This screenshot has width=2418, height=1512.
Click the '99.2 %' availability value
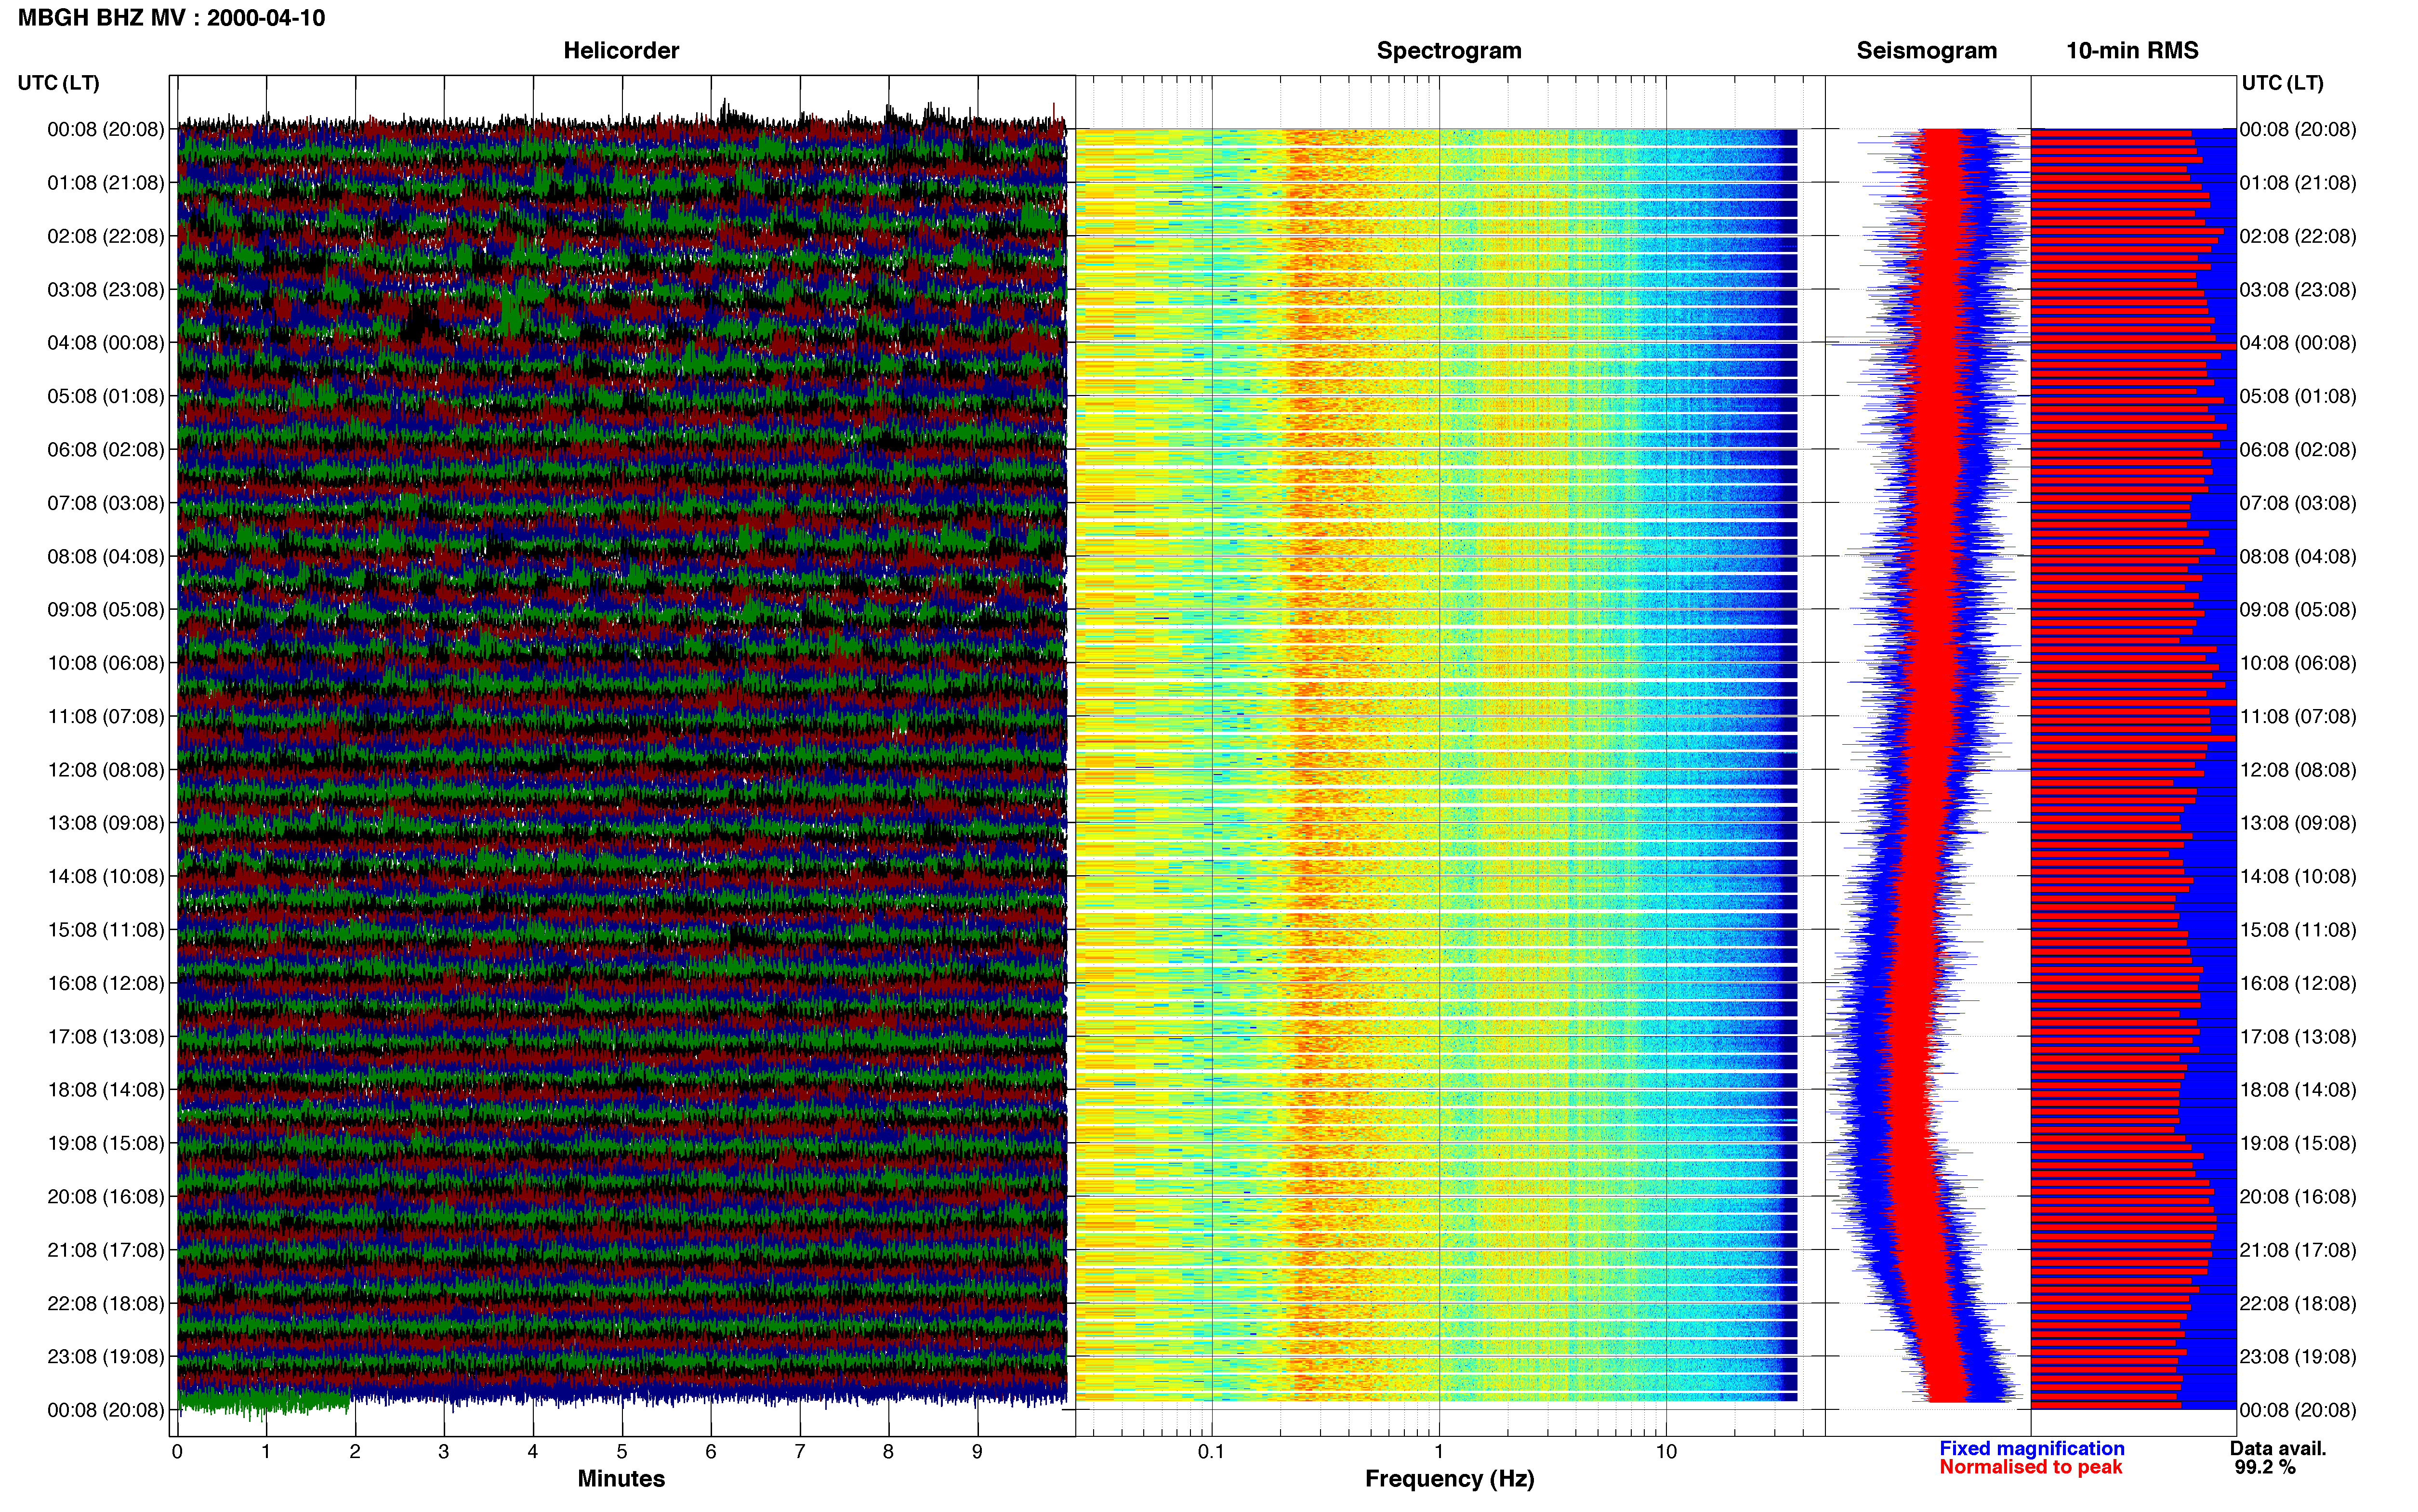click(x=2265, y=1467)
